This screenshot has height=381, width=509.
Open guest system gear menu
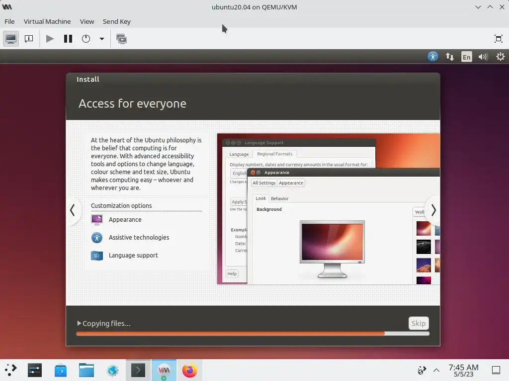500,57
